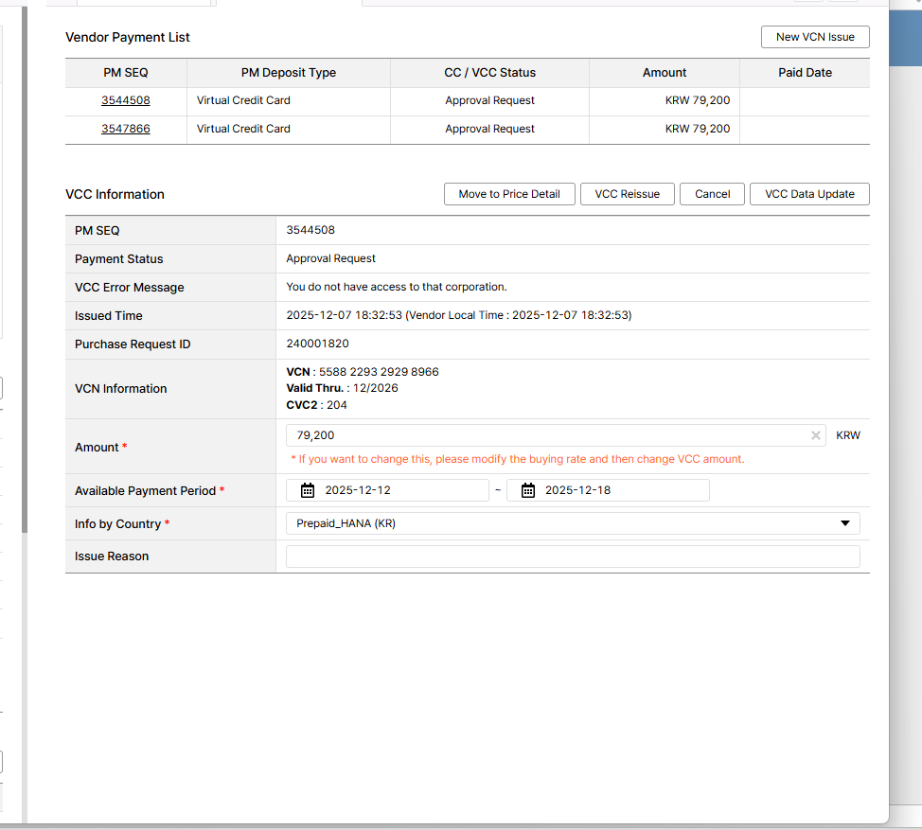Click the Valid Thru. 12/2026 text
922x830 pixels.
point(343,388)
